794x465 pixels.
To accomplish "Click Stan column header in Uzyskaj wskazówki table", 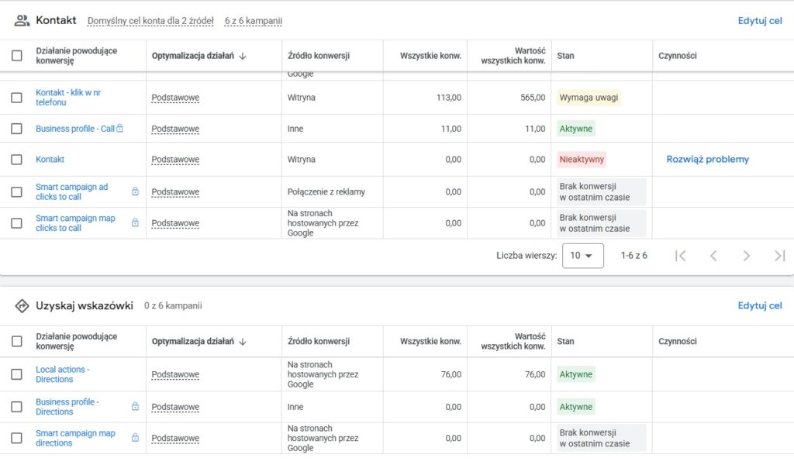I will 565,342.
